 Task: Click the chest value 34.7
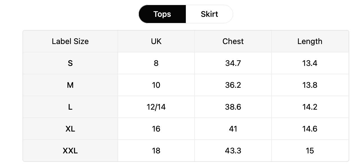[x=233, y=63]
